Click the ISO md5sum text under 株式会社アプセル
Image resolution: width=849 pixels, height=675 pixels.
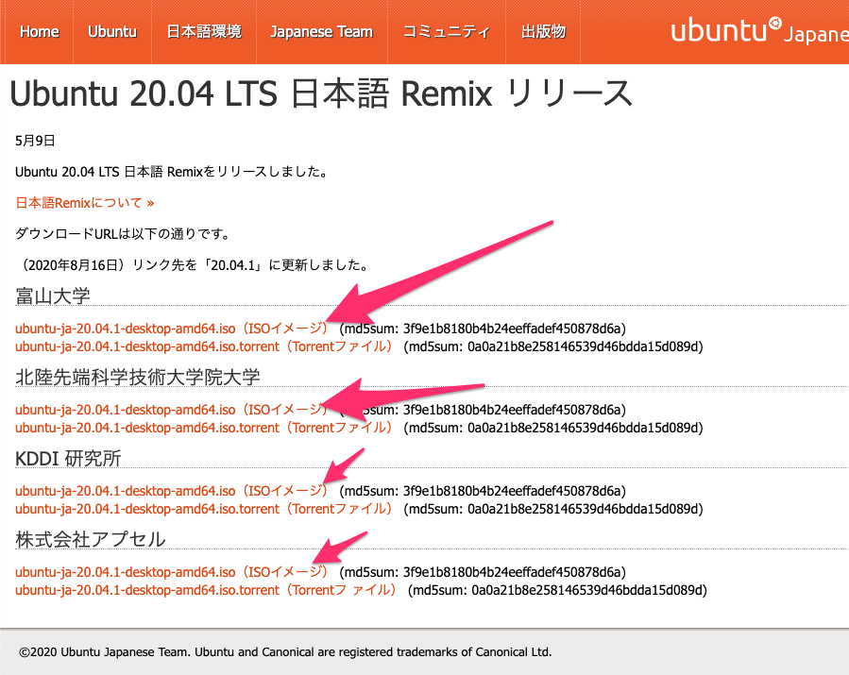(x=483, y=572)
